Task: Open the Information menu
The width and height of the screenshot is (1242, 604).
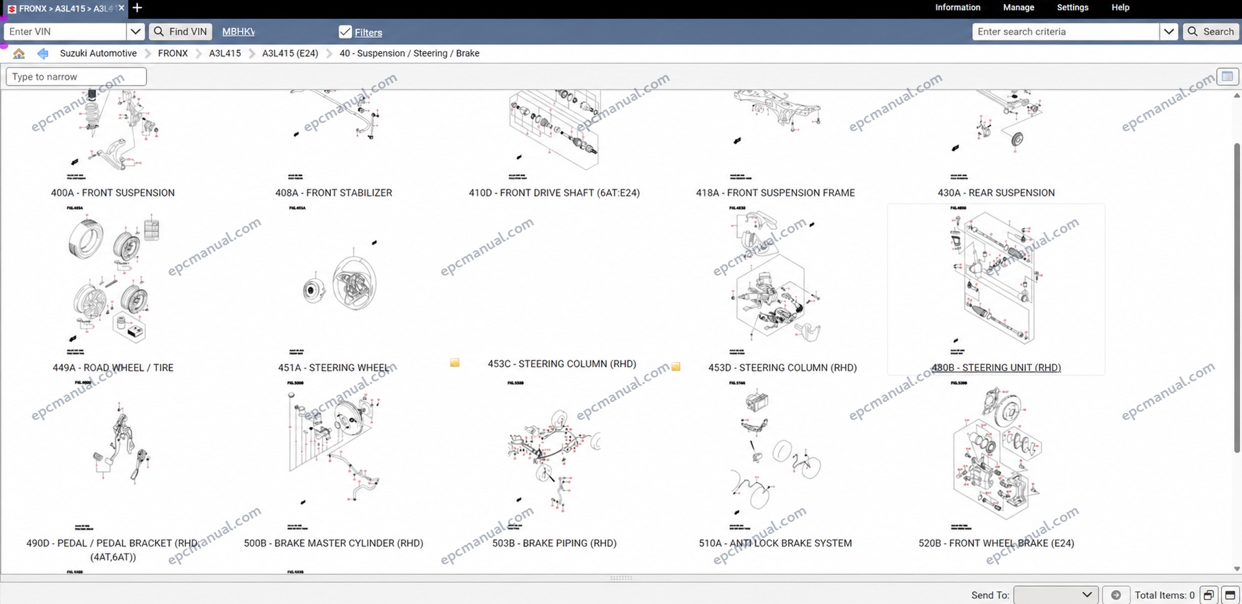Action: (x=957, y=8)
